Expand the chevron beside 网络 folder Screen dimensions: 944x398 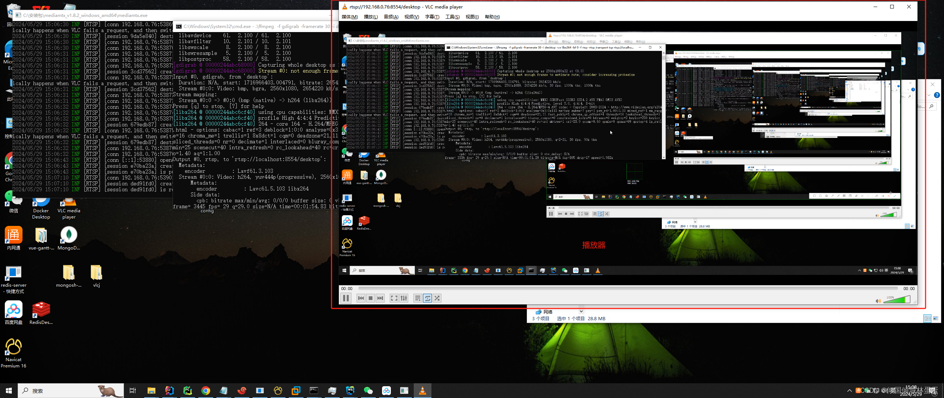[x=582, y=311]
